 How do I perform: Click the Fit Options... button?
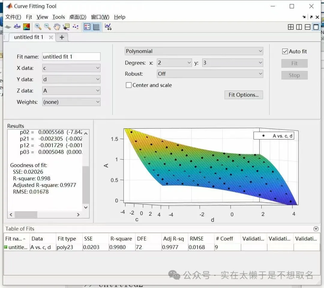[243, 95]
